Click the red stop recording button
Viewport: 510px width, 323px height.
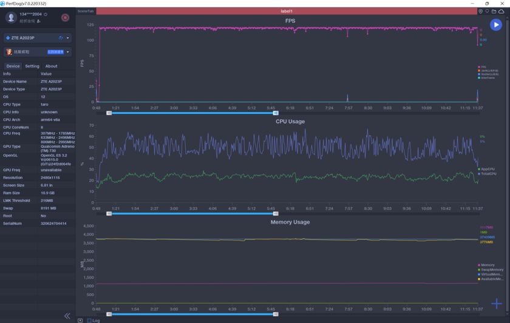click(x=65, y=18)
